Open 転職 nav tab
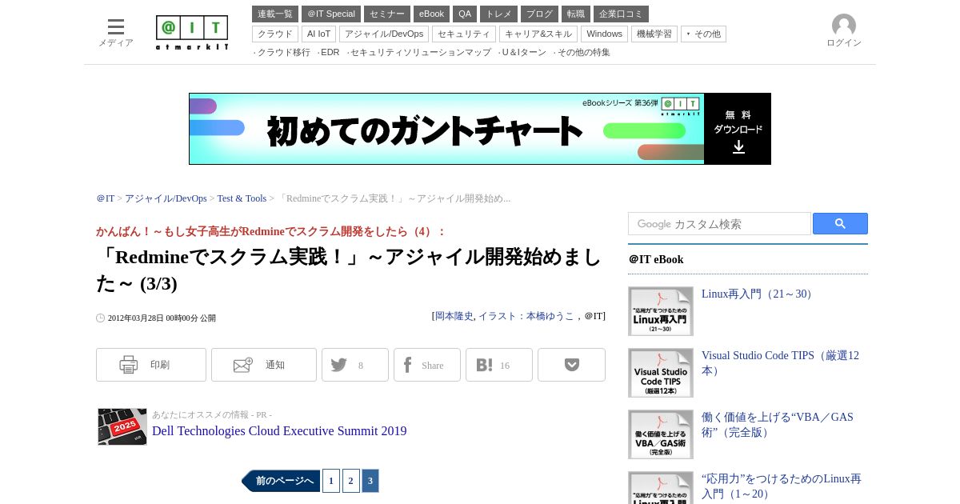Image resolution: width=960 pixels, height=504 pixels. point(576,14)
